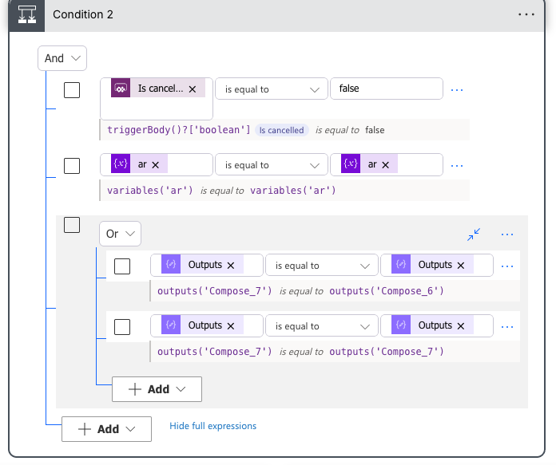Tick checkbox for Compose_7 equals Compose_7 row
Image resolution: width=556 pixels, height=465 pixels.
(122, 327)
